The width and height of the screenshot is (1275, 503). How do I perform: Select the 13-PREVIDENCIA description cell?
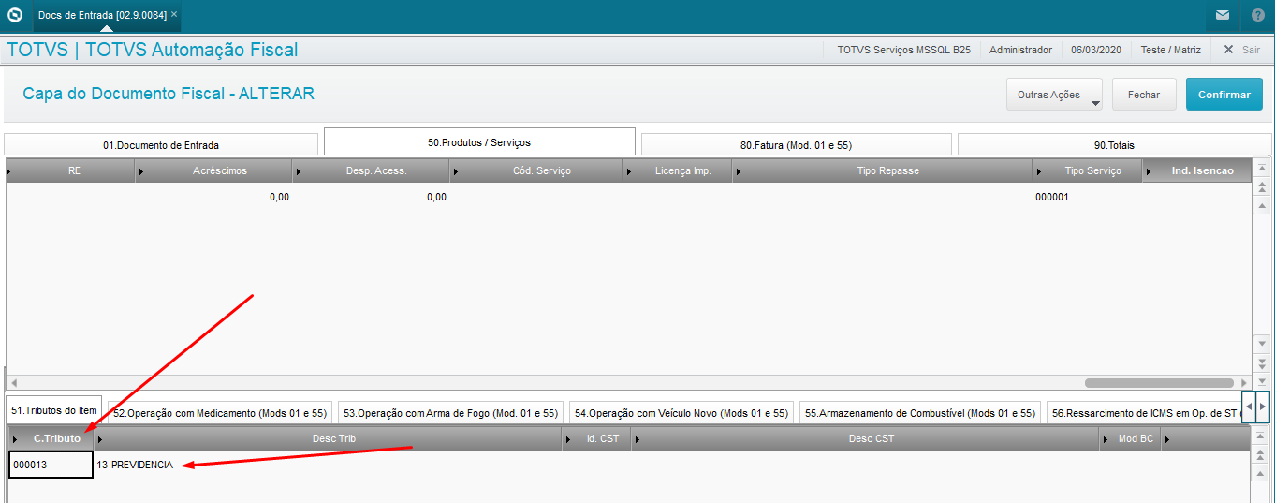coord(327,465)
